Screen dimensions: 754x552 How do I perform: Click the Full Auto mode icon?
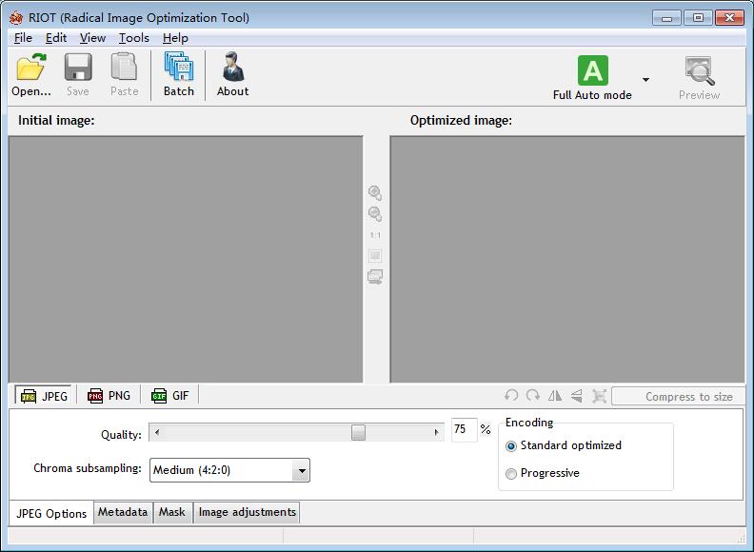coord(592,70)
